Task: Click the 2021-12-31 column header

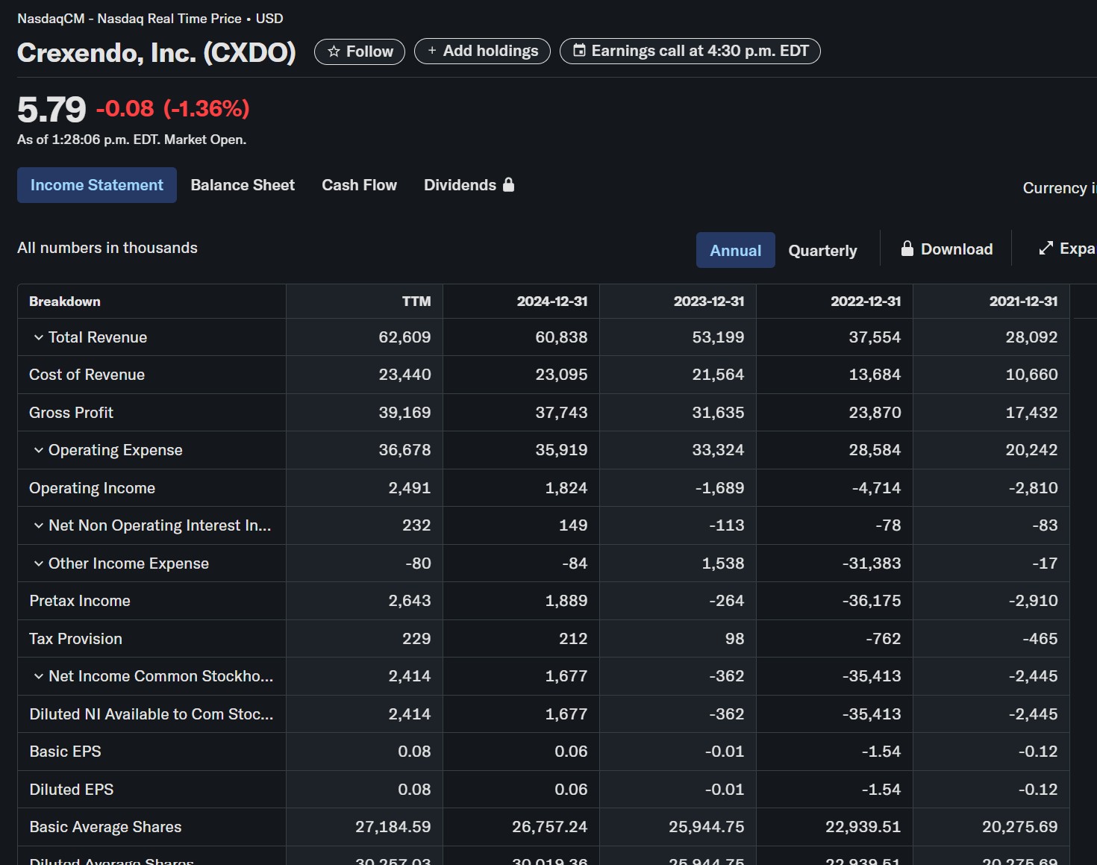Action: coord(1023,302)
